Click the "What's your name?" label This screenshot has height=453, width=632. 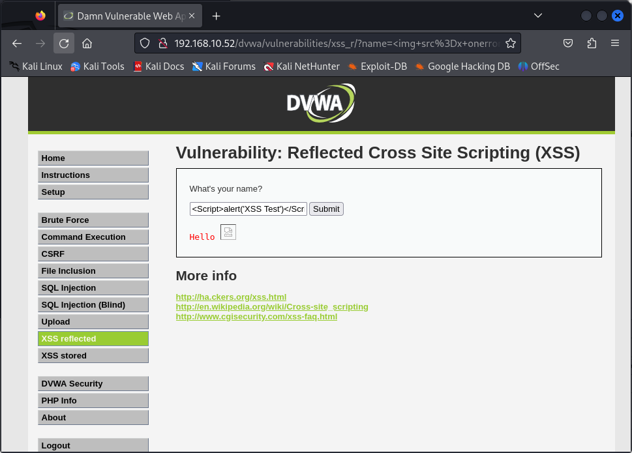tap(226, 188)
